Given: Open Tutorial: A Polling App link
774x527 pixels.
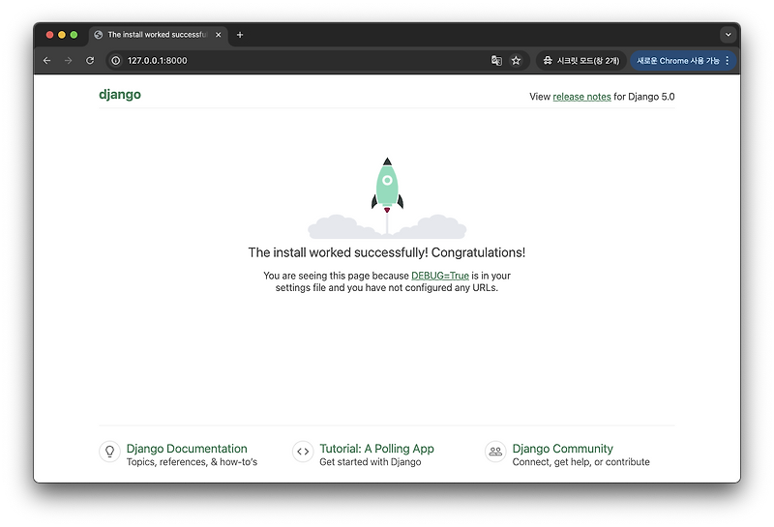Looking at the screenshot, I should [376, 449].
